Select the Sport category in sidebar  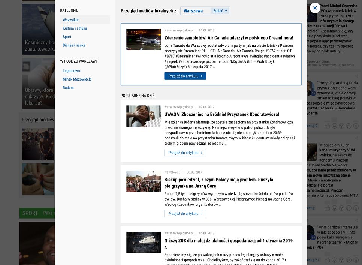point(67,37)
